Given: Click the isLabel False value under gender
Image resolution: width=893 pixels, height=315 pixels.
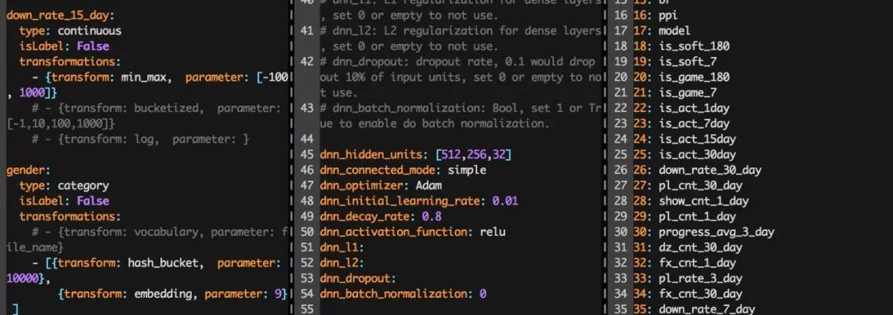Looking at the screenshot, I should click(x=93, y=201).
